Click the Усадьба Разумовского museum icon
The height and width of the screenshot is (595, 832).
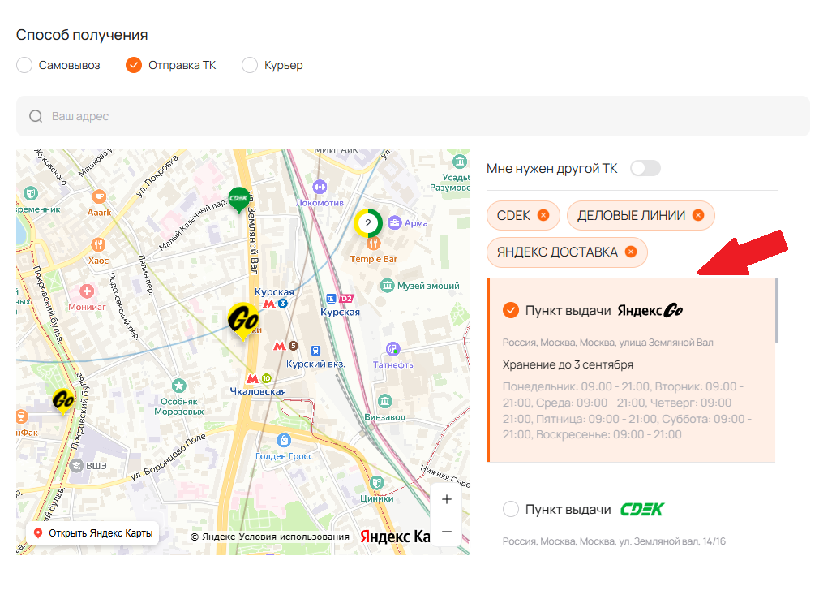tap(460, 161)
